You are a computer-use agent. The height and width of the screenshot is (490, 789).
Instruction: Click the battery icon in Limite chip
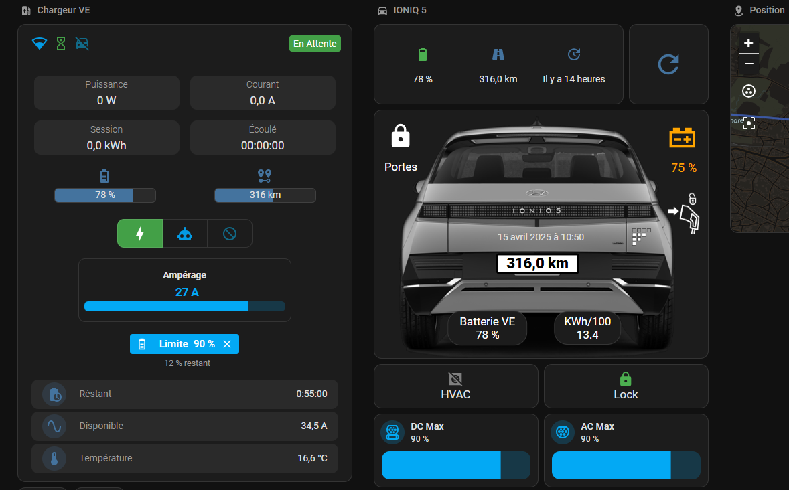pyautogui.click(x=142, y=344)
